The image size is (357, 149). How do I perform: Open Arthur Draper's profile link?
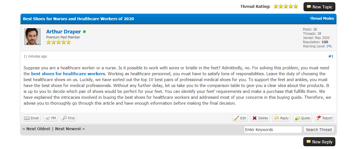tap(63, 32)
